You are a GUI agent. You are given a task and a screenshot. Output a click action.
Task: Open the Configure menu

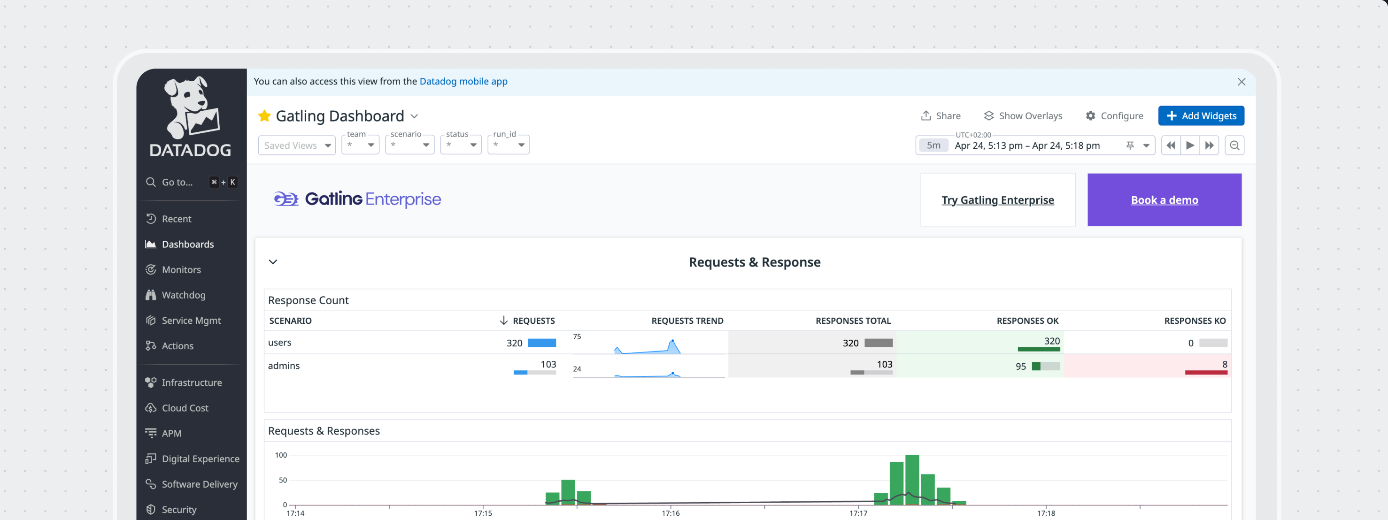[1114, 116]
